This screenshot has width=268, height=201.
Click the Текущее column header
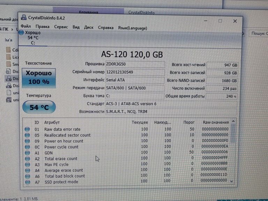click(140, 122)
